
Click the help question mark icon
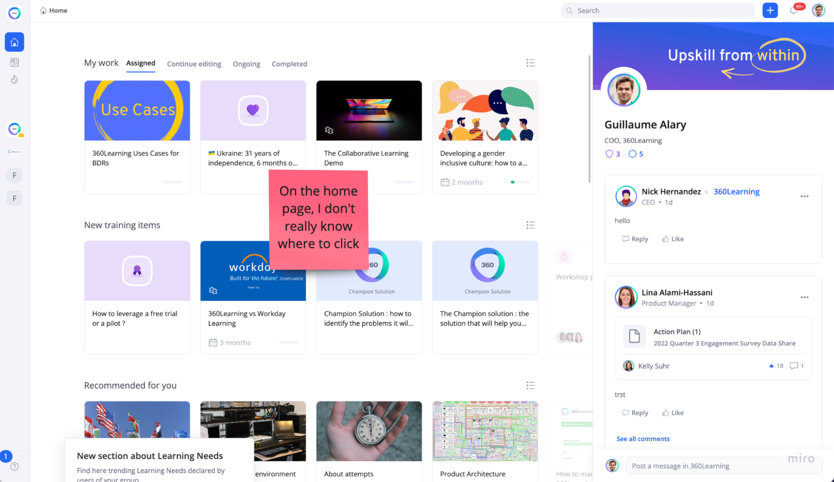coord(14,467)
